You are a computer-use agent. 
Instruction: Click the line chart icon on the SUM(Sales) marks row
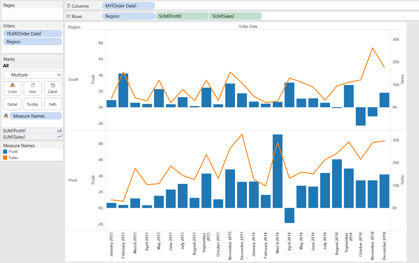pos(59,137)
